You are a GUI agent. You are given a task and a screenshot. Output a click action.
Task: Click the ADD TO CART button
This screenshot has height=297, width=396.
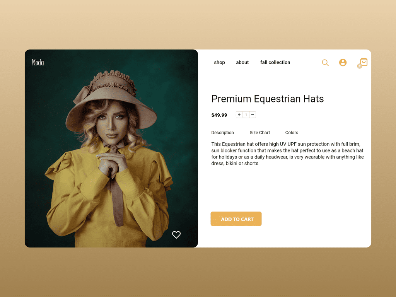236,219
